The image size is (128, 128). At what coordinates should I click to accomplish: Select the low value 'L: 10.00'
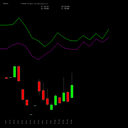pos(65,9)
